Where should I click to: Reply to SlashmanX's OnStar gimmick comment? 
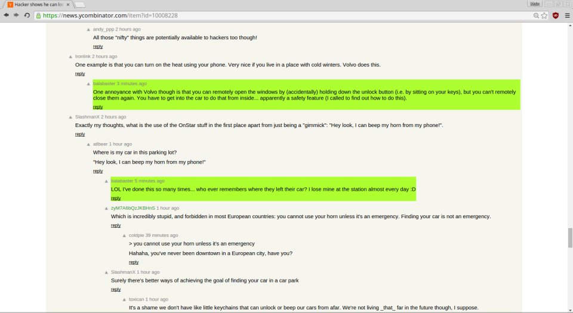[79, 134]
